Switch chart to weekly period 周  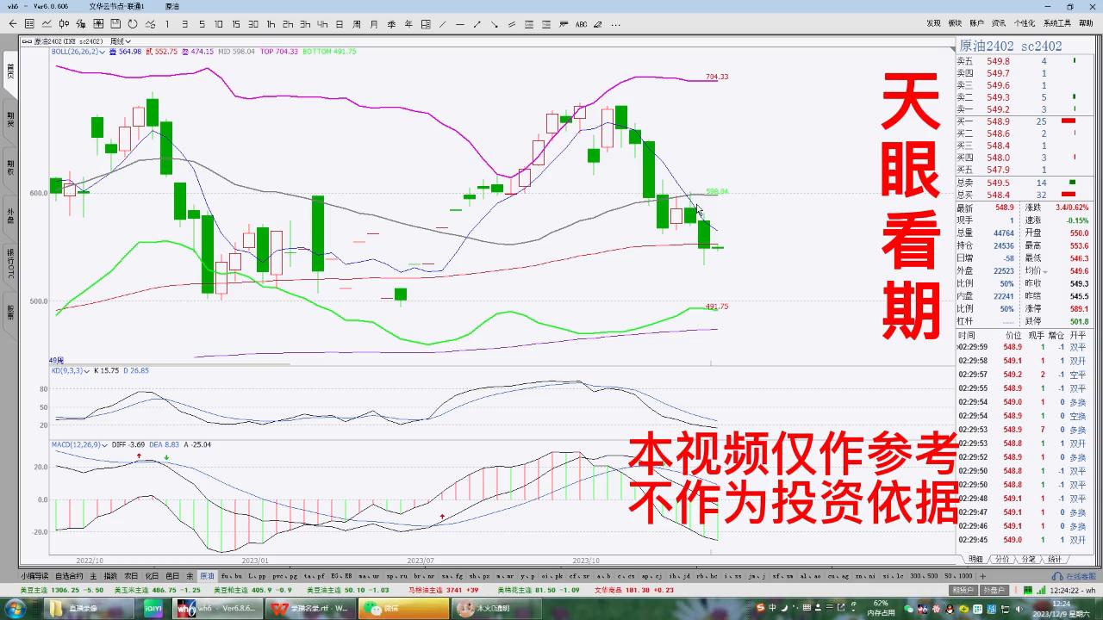point(356,24)
